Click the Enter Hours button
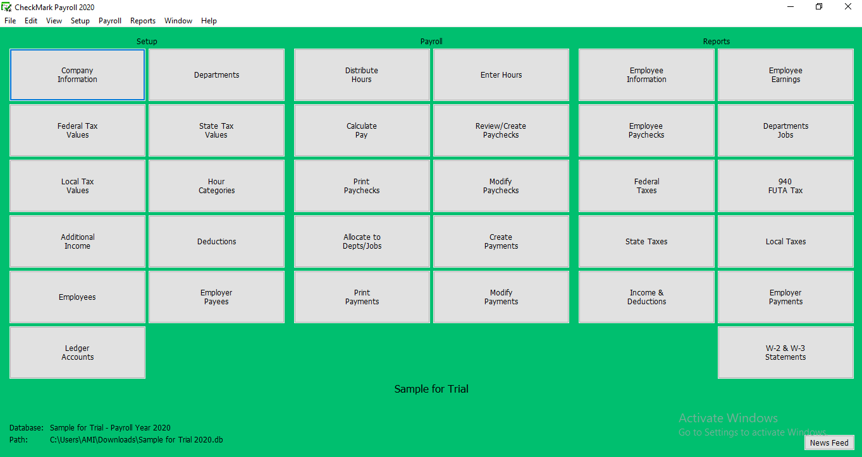The height and width of the screenshot is (457, 862). coord(501,75)
